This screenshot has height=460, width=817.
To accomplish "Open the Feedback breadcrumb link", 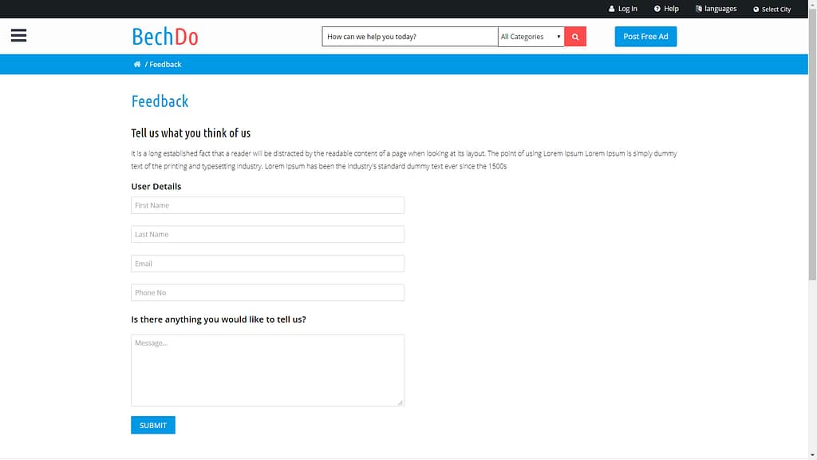I will pyautogui.click(x=164, y=64).
